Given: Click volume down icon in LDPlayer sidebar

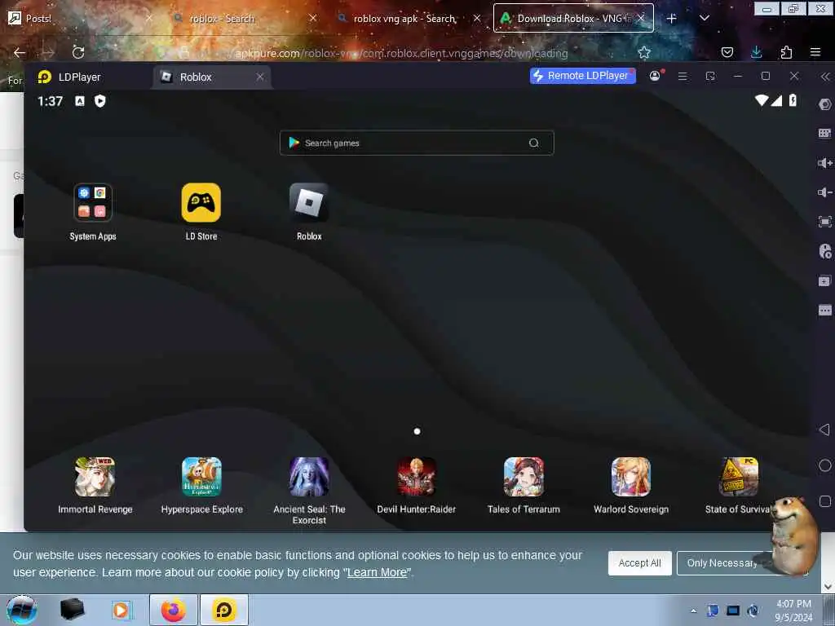Looking at the screenshot, I should click(825, 192).
